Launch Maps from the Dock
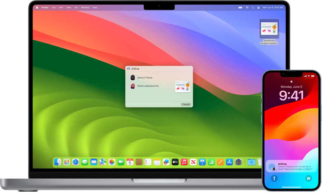This screenshot has width=322, height=193. click(103, 162)
